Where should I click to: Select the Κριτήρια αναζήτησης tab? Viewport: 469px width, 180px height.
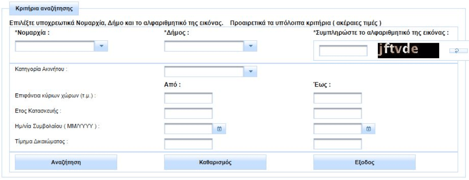(x=44, y=8)
